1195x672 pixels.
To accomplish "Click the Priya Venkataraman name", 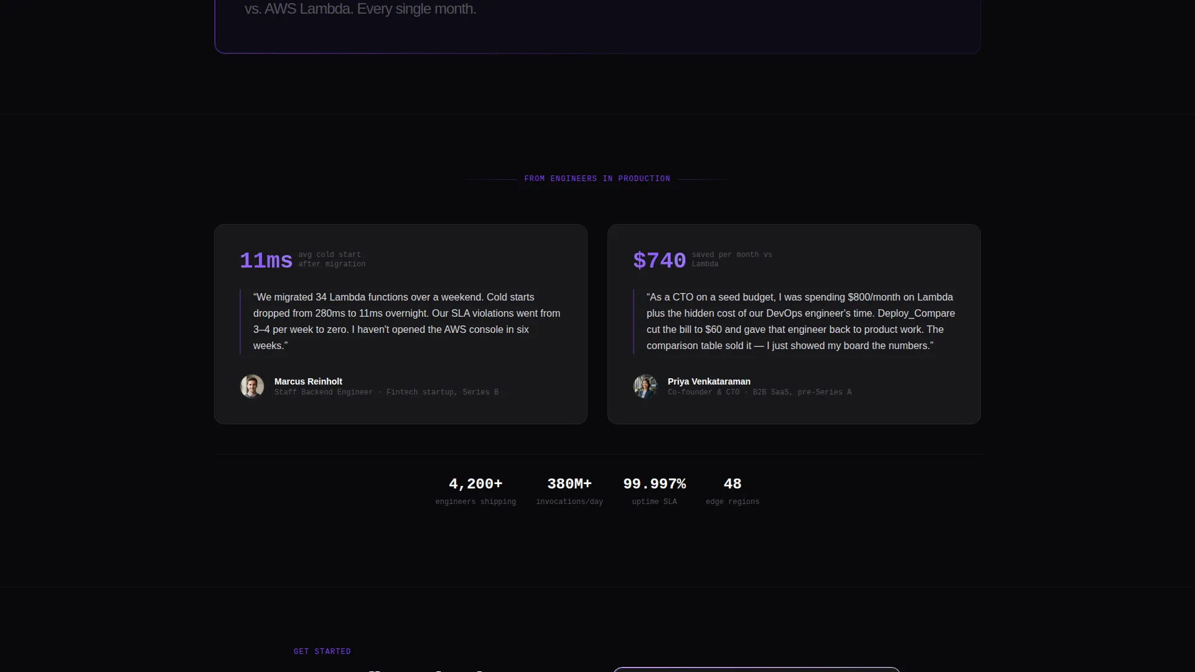I will [x=709, y=381].
